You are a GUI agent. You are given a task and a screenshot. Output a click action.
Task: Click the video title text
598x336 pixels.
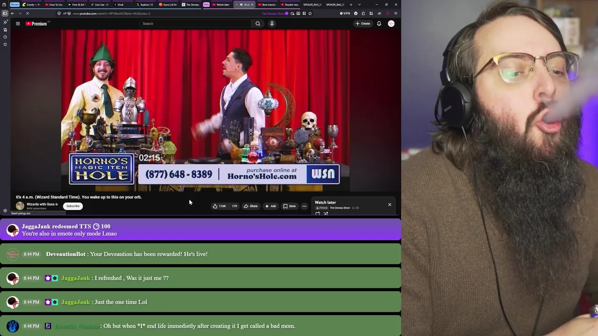click(78, 197)
